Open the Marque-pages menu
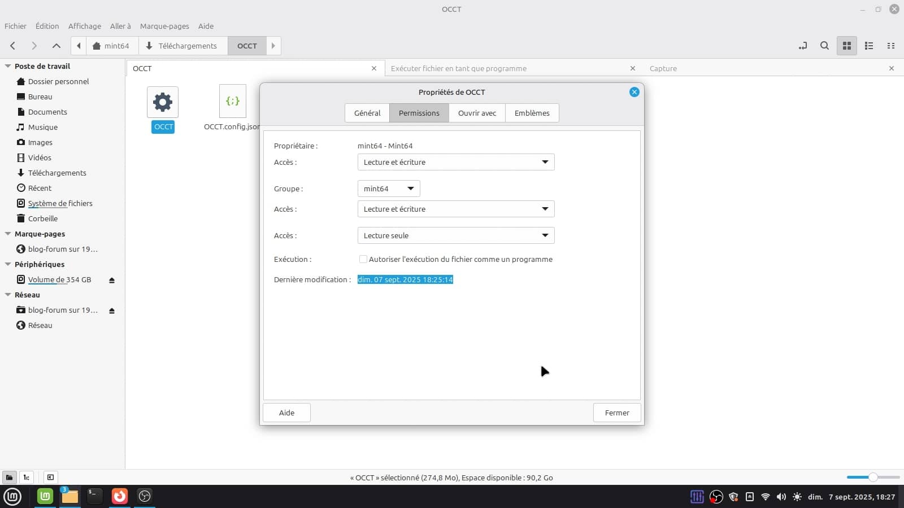The height and width of the screenshot is (508, 904). (164, 26)
